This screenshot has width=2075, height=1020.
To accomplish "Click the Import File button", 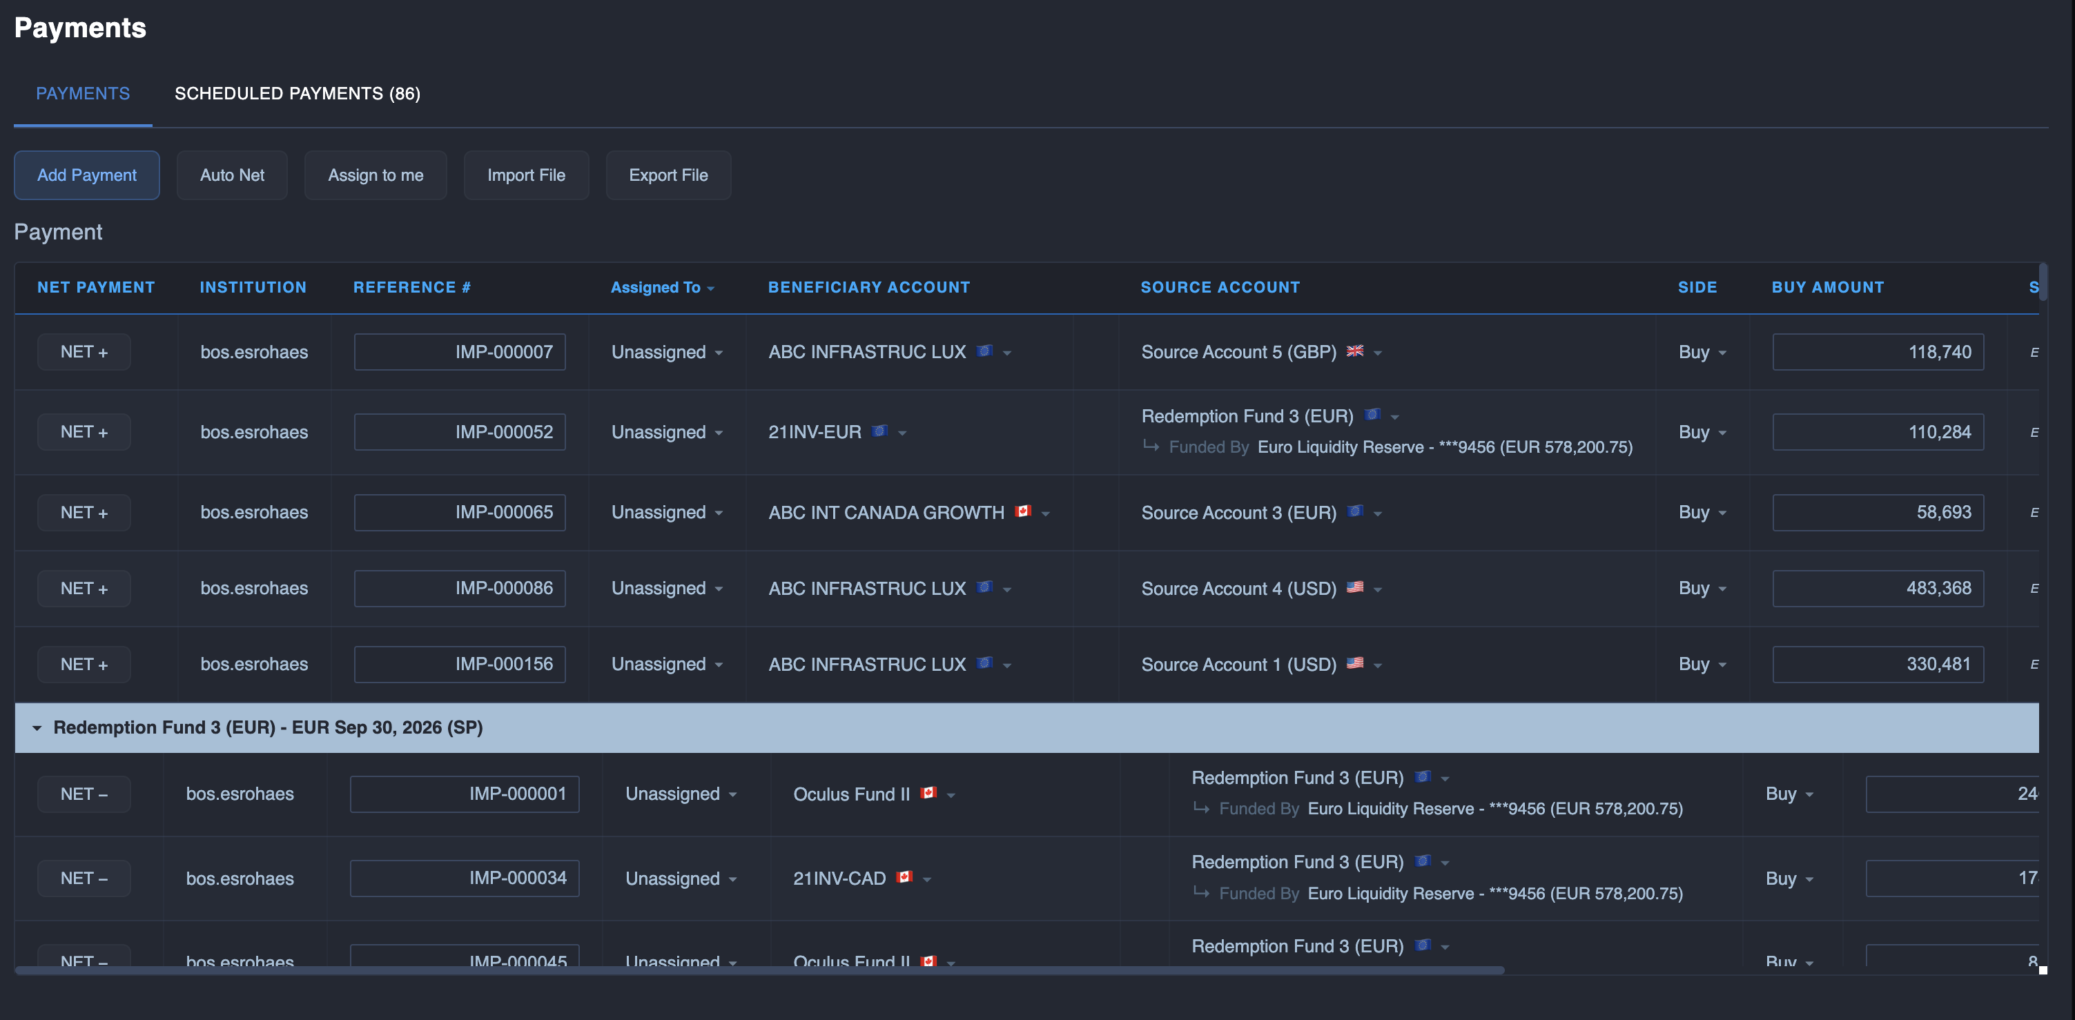I will pyautogui.click(x=526, y=175).
